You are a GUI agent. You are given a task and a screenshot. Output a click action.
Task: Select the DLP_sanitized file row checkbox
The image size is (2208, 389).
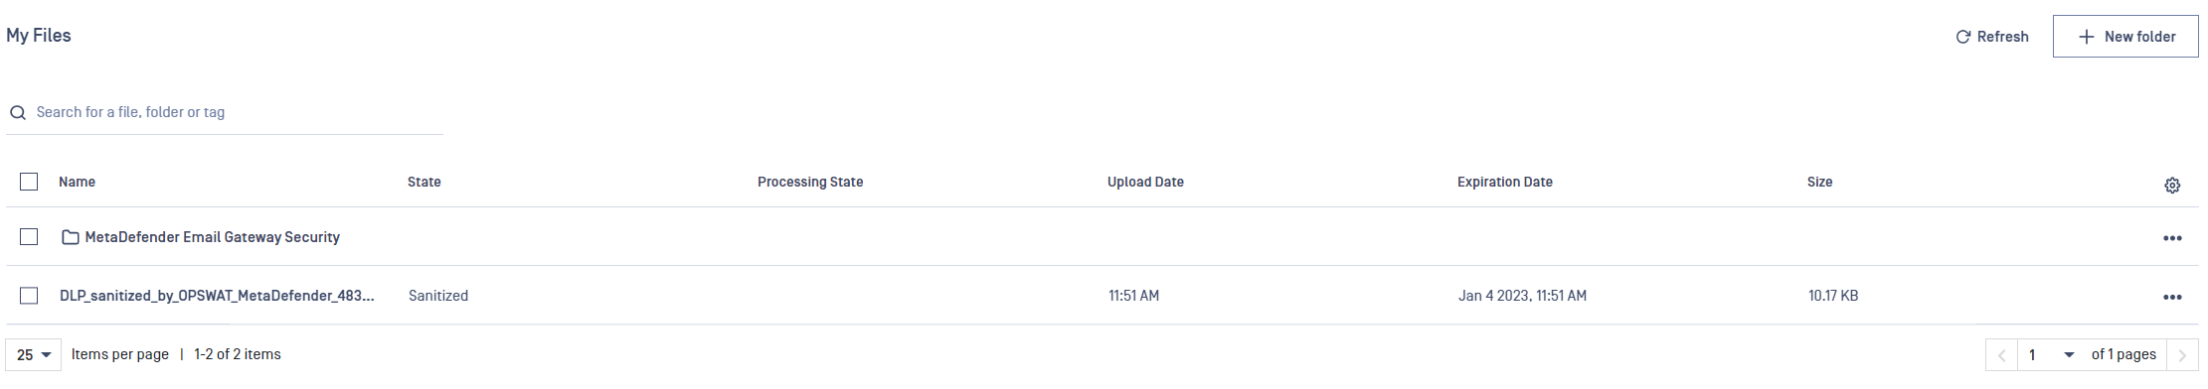coord(29,296)
